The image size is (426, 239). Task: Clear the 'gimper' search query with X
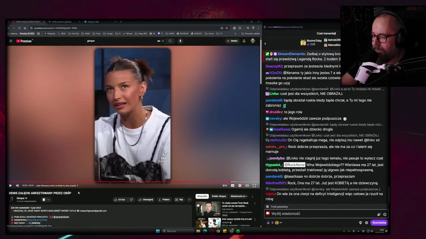pos(163,41)
